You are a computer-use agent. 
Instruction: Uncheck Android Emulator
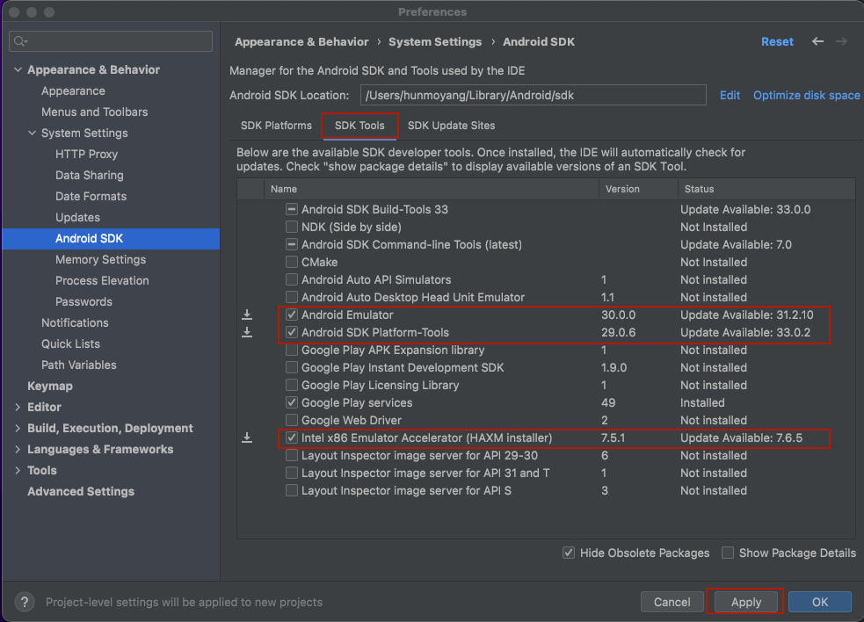(292, 315)
